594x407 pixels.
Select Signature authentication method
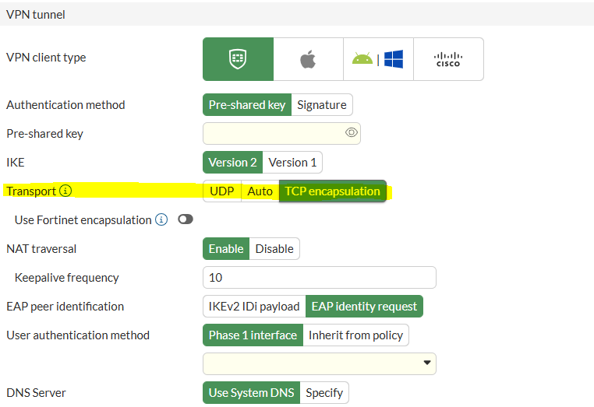point(322,105)
